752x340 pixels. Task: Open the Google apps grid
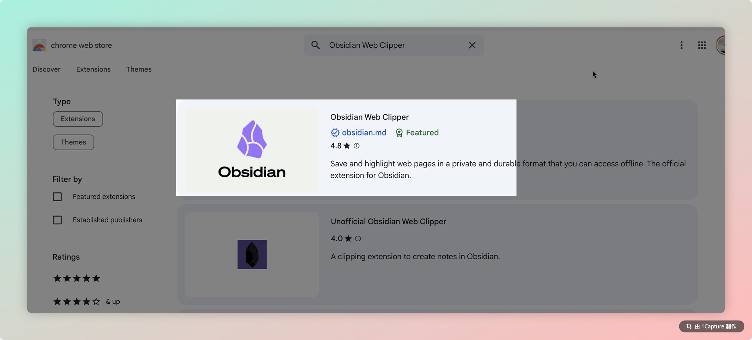tap(702, 45)
